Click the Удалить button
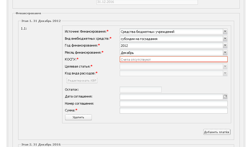This screenshot has height=147, width=249. (78, 117)
